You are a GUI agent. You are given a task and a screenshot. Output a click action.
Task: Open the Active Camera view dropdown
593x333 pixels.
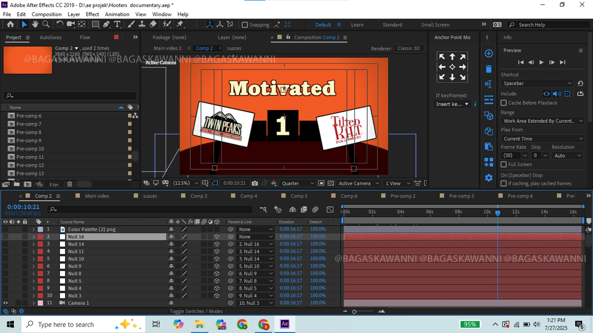[358, 183]
